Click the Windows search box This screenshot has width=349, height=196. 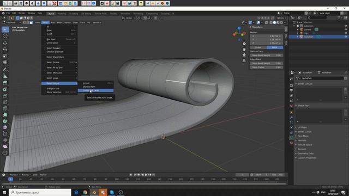40,192
